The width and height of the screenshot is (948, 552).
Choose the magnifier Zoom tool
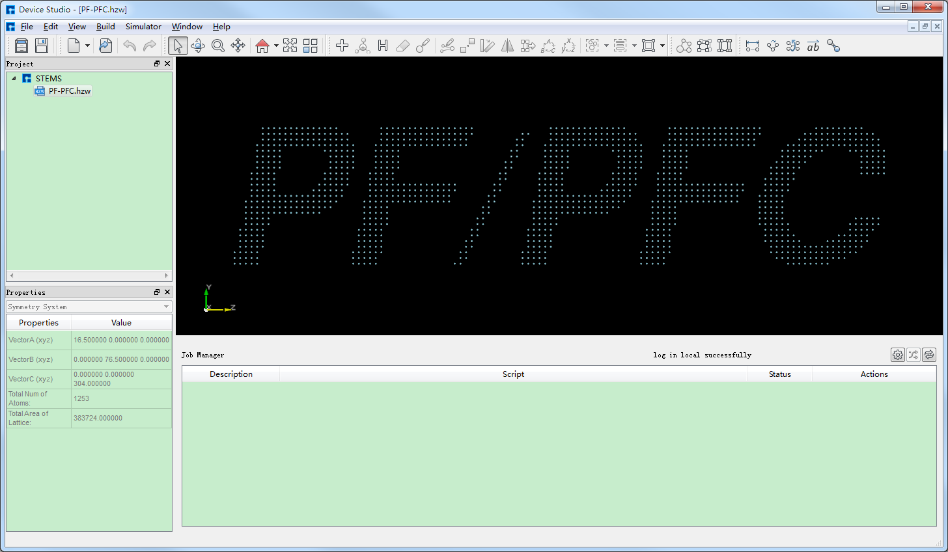218,46
